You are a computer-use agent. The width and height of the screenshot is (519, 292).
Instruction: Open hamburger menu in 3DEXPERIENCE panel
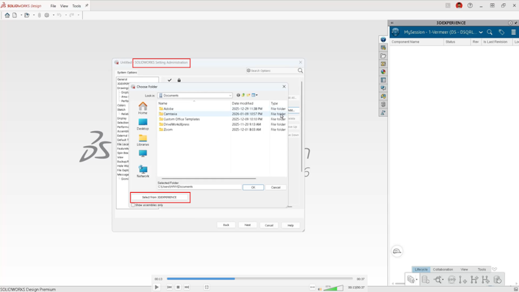point(513,32)
